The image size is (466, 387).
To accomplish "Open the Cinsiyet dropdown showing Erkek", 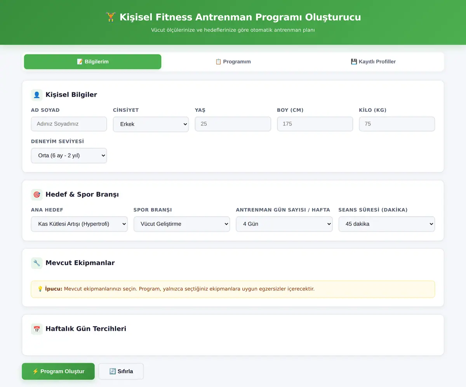I will point(151,124).
